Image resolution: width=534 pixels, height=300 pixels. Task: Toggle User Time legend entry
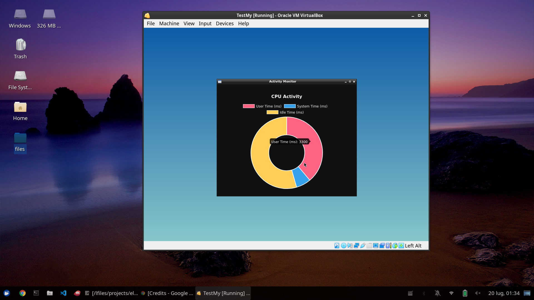pyautogui.click(x=262, y=106)
